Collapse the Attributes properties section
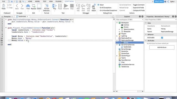 (146, 40)
